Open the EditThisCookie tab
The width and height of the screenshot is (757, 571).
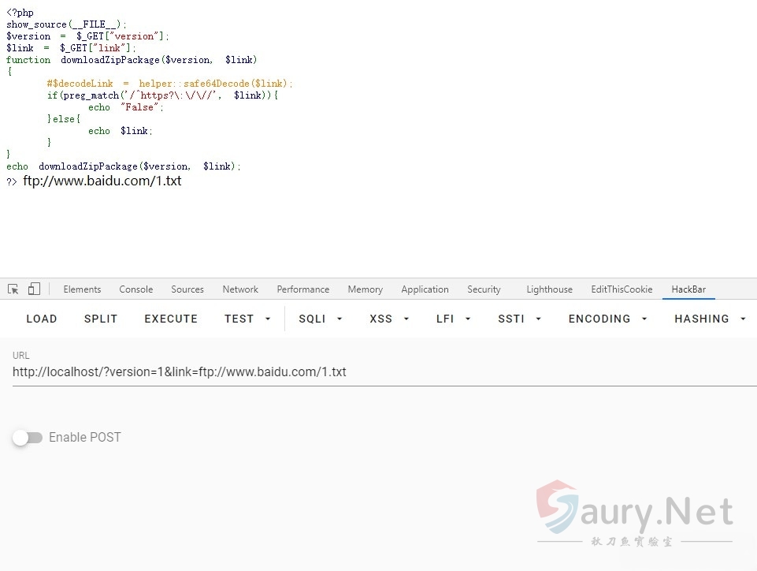(622, 289)
